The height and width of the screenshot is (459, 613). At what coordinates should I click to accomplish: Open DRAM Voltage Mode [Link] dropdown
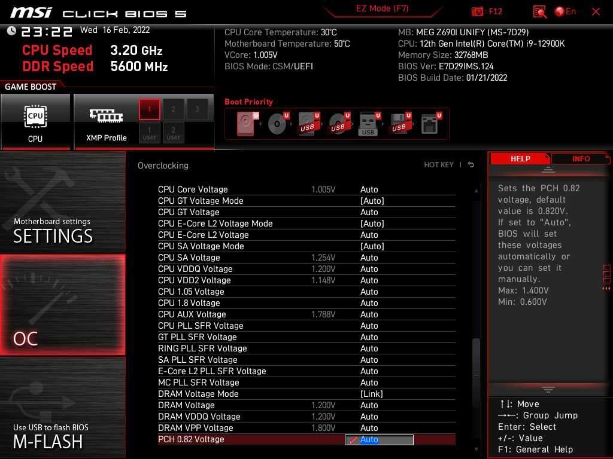point(371,394)
